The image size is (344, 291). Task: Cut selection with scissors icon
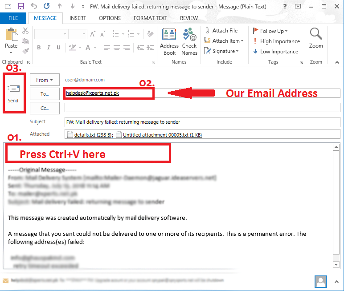point(25,31)
